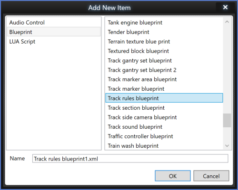Image resolution: width=238 pixels, height=190 pixels.
Task: Choose Tank engine blueprint
Action: coord(164,22)
